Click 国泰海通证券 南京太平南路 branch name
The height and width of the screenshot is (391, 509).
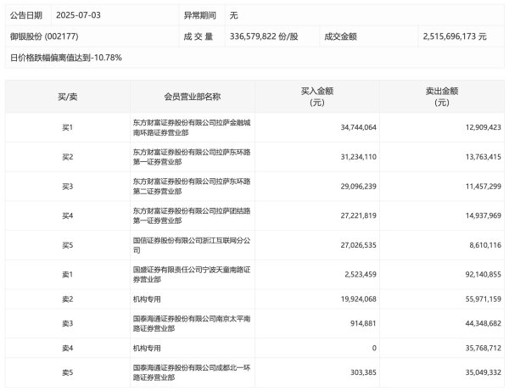pos(192,324)
